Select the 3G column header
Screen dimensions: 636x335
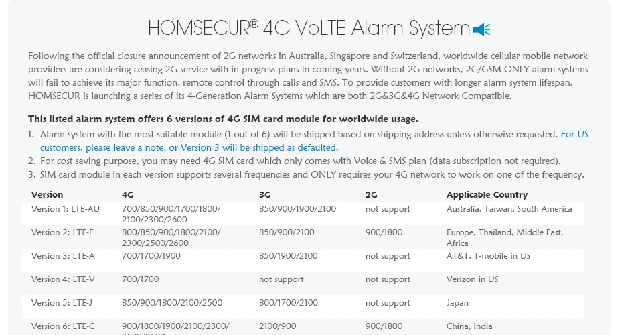(x=264, y=194)
